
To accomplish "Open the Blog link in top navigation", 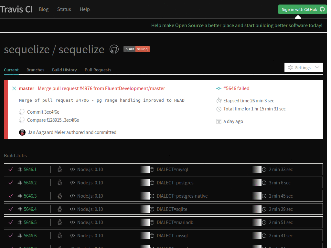I will 44,9.
